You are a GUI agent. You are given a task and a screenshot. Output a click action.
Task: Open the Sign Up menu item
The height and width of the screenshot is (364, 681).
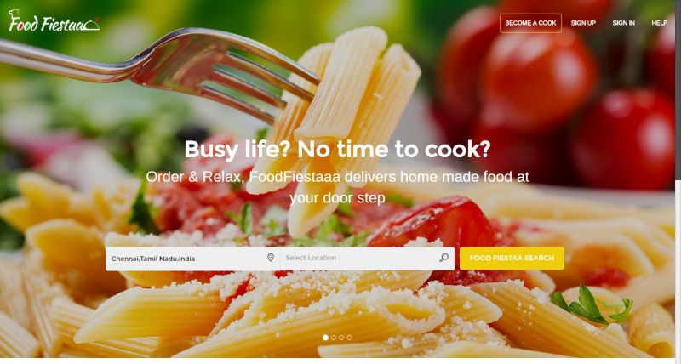tap(583, 23)
